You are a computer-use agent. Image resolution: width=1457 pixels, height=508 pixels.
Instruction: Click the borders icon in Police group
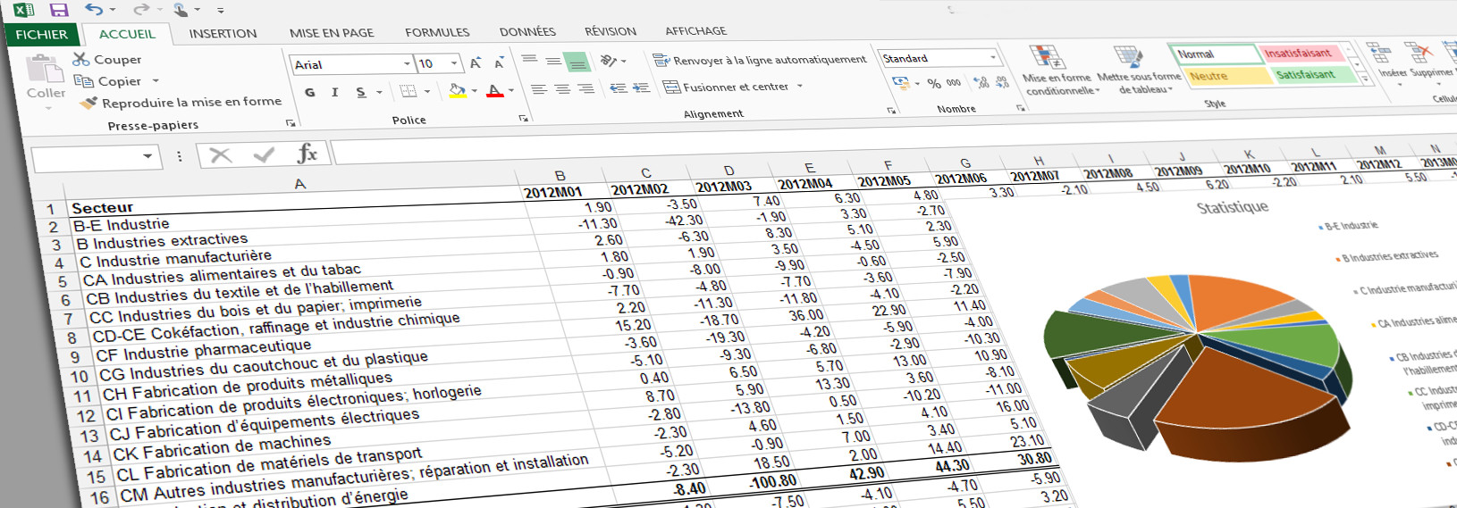coord(408,91)
